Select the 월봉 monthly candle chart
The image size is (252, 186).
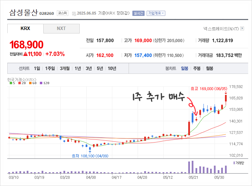210,68
